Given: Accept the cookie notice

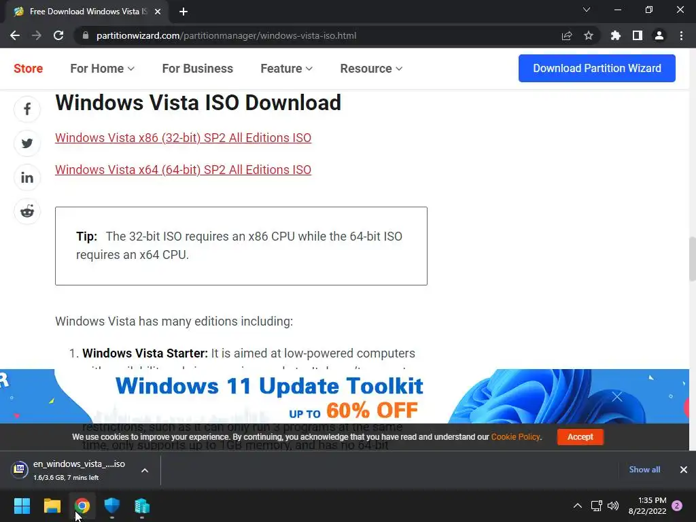Looking at the screenshot, I should pos(580,437).
